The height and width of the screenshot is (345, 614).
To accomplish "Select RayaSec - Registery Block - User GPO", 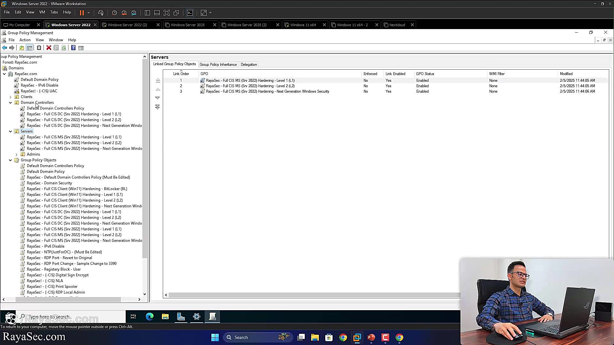I will [x=54, y=269].
